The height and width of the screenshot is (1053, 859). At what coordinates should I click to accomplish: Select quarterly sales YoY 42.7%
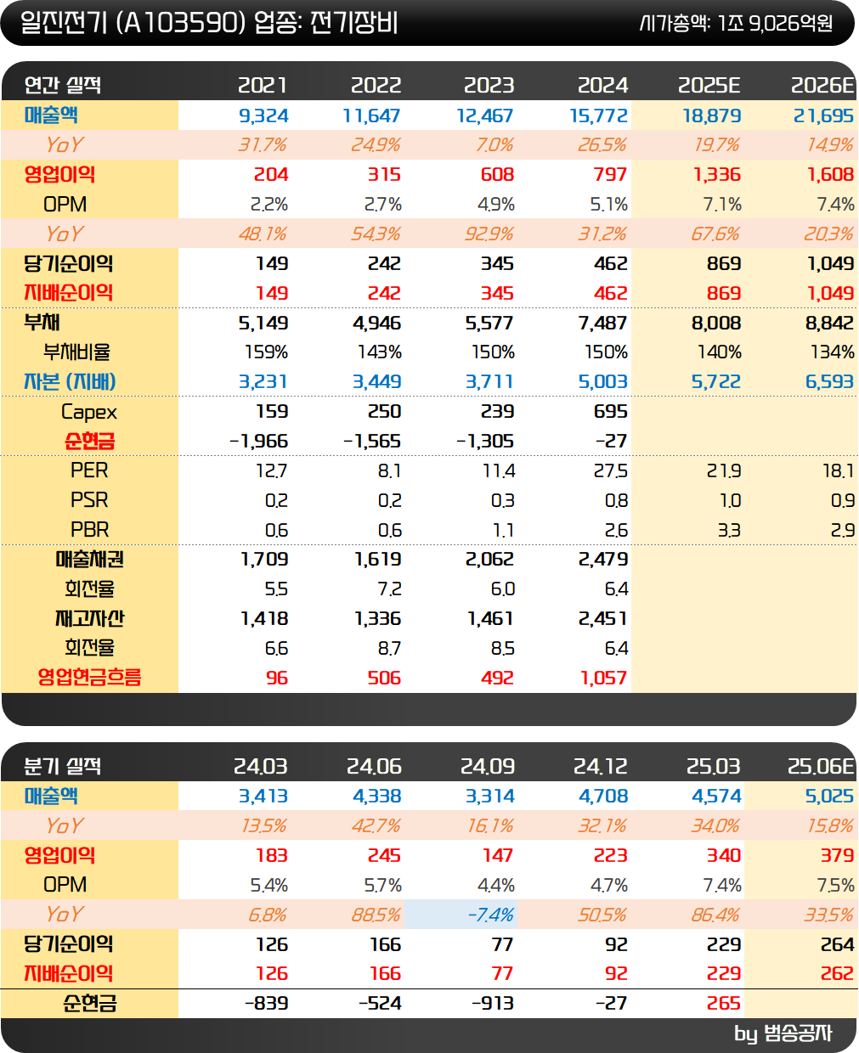coord(376,825)
